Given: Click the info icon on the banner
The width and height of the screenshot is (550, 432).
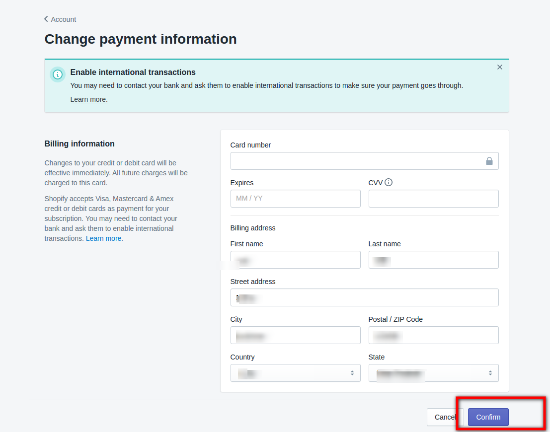Looking at the screenshot, I should (57, 74).
